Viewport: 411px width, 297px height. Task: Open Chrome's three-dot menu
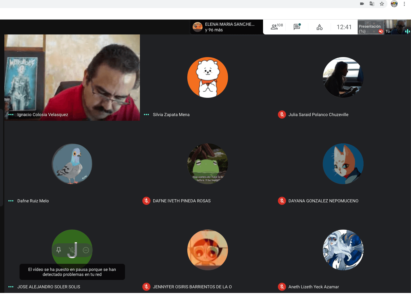(404, 4)
